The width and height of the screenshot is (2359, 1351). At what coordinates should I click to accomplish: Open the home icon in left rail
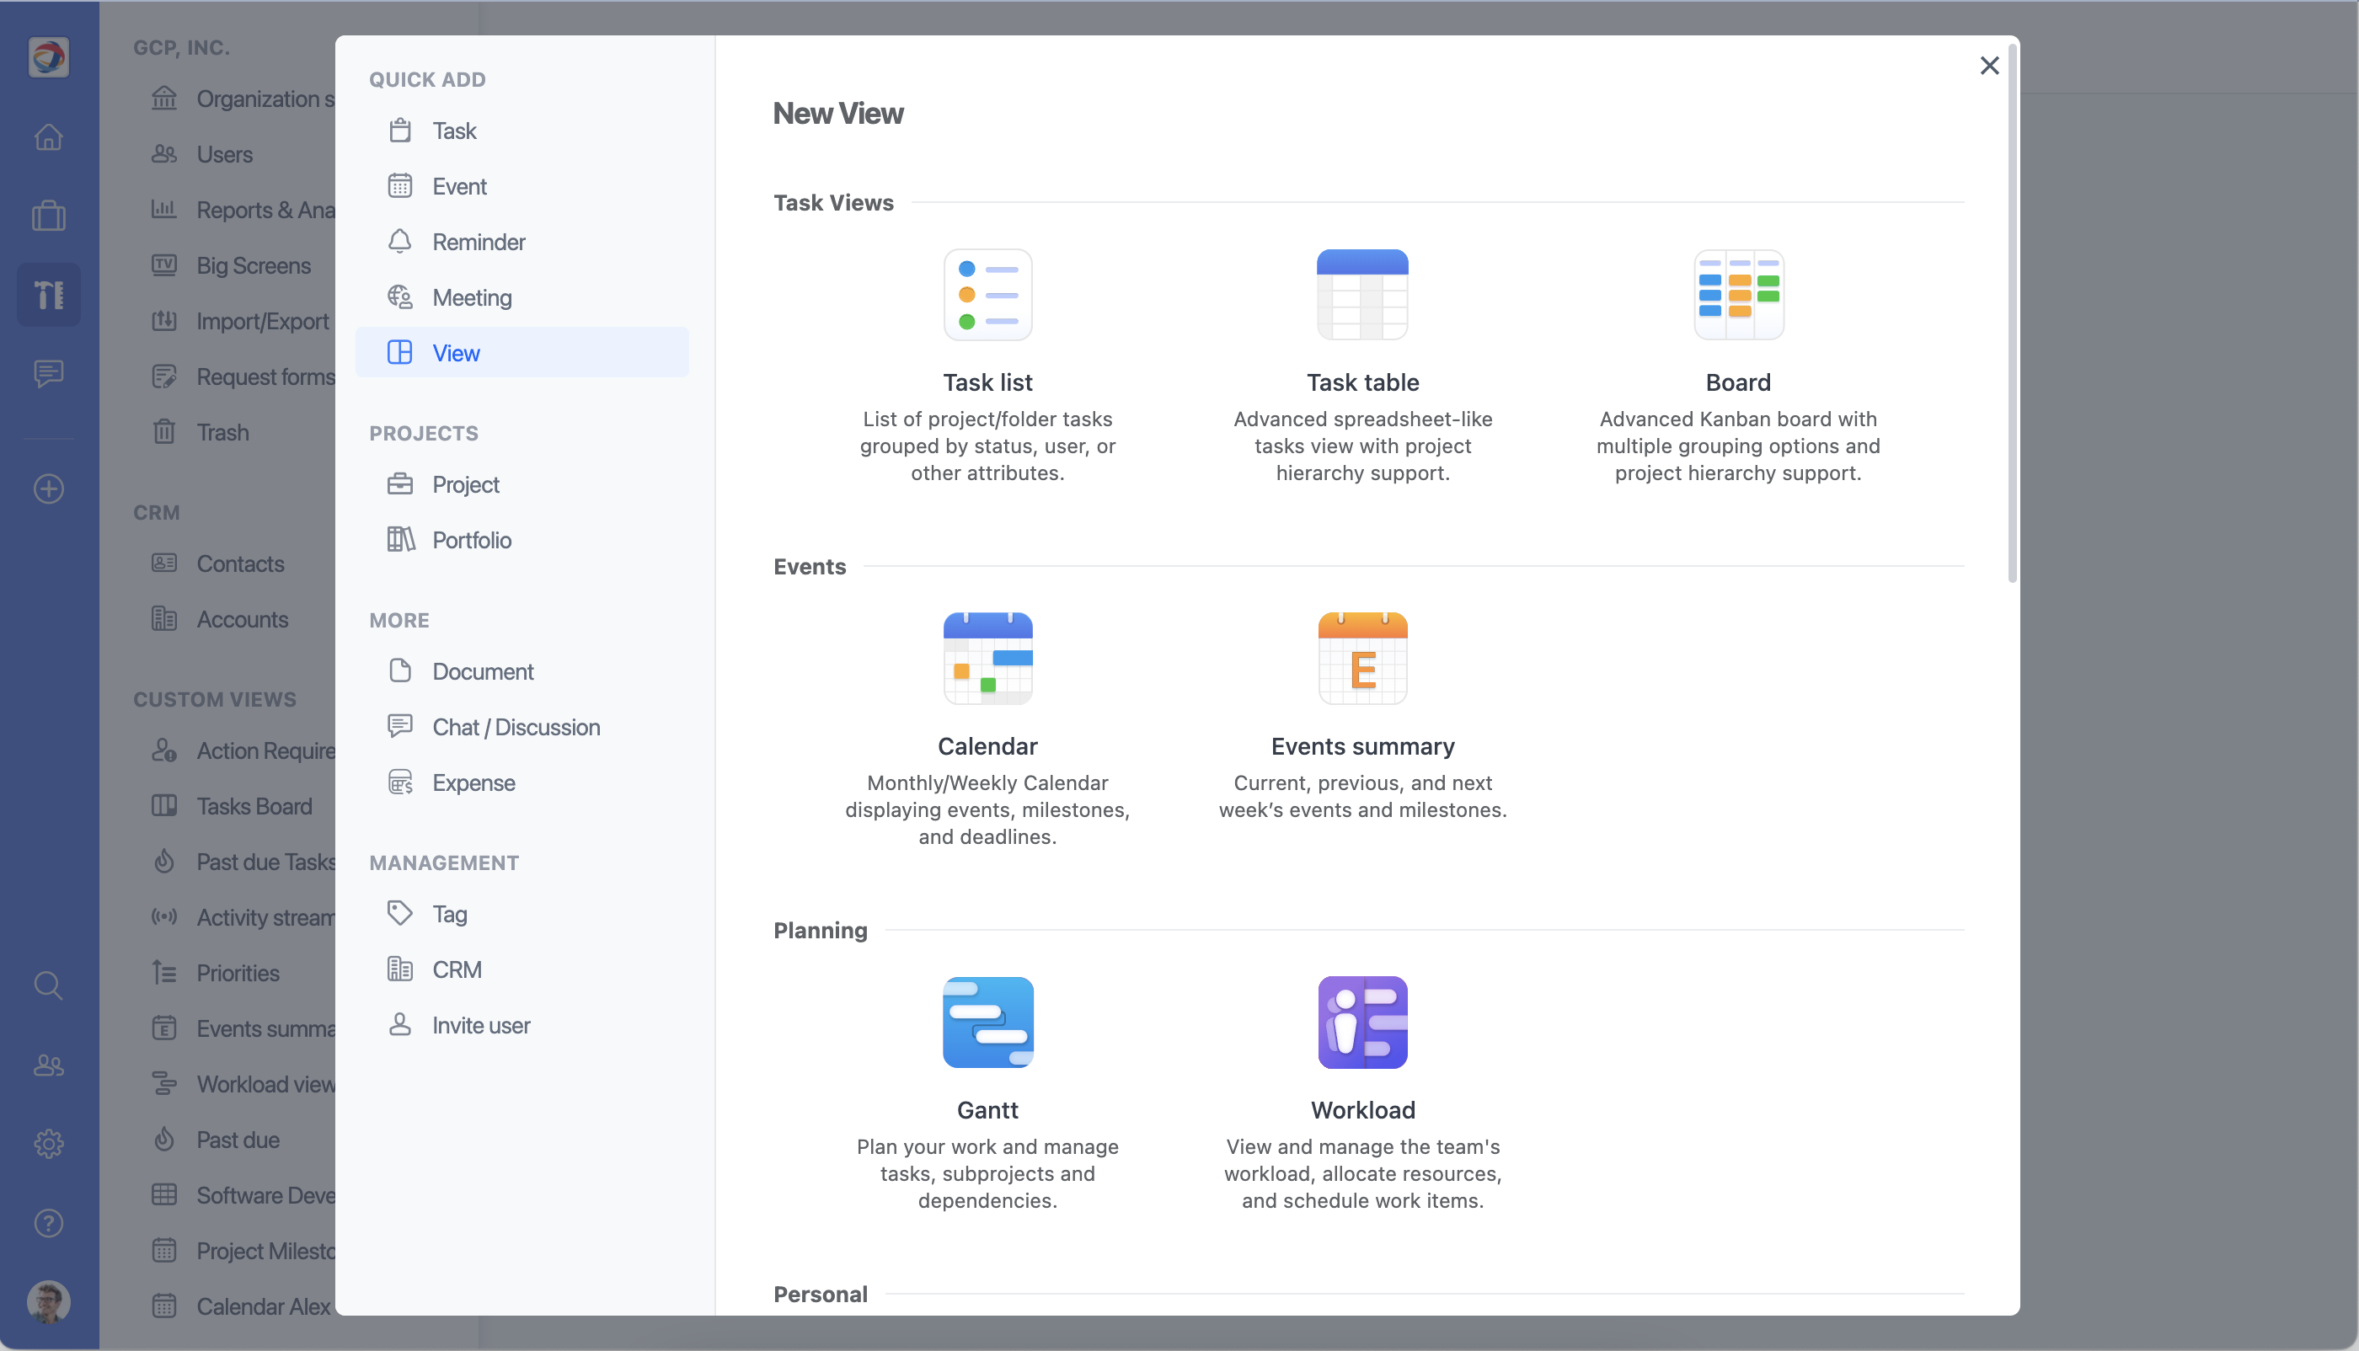pyautogui.click(x=48, y=136)
